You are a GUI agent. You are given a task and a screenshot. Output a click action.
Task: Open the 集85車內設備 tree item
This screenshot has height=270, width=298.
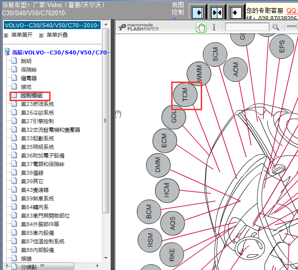click(37, 233)
